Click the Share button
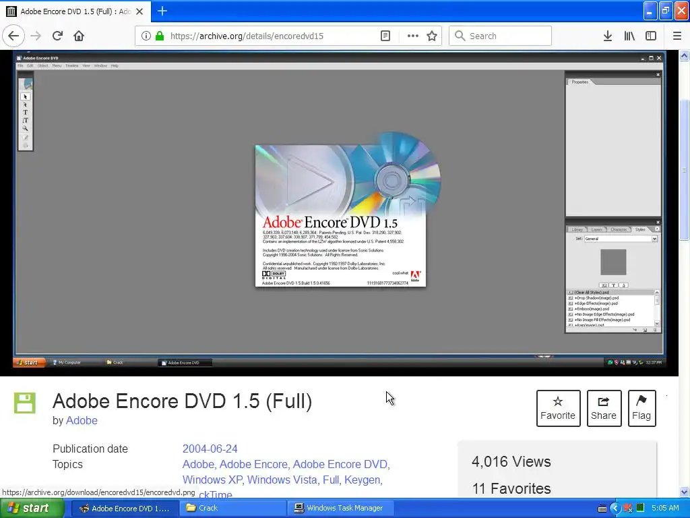This screenshot has width=690, height=518. pyautogui.click(x=604, y=408)
